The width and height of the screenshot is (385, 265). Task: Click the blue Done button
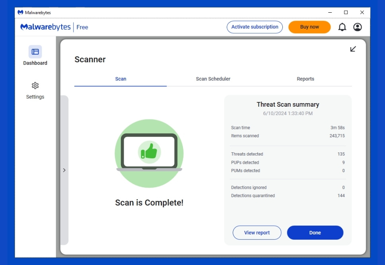point(315,233)
